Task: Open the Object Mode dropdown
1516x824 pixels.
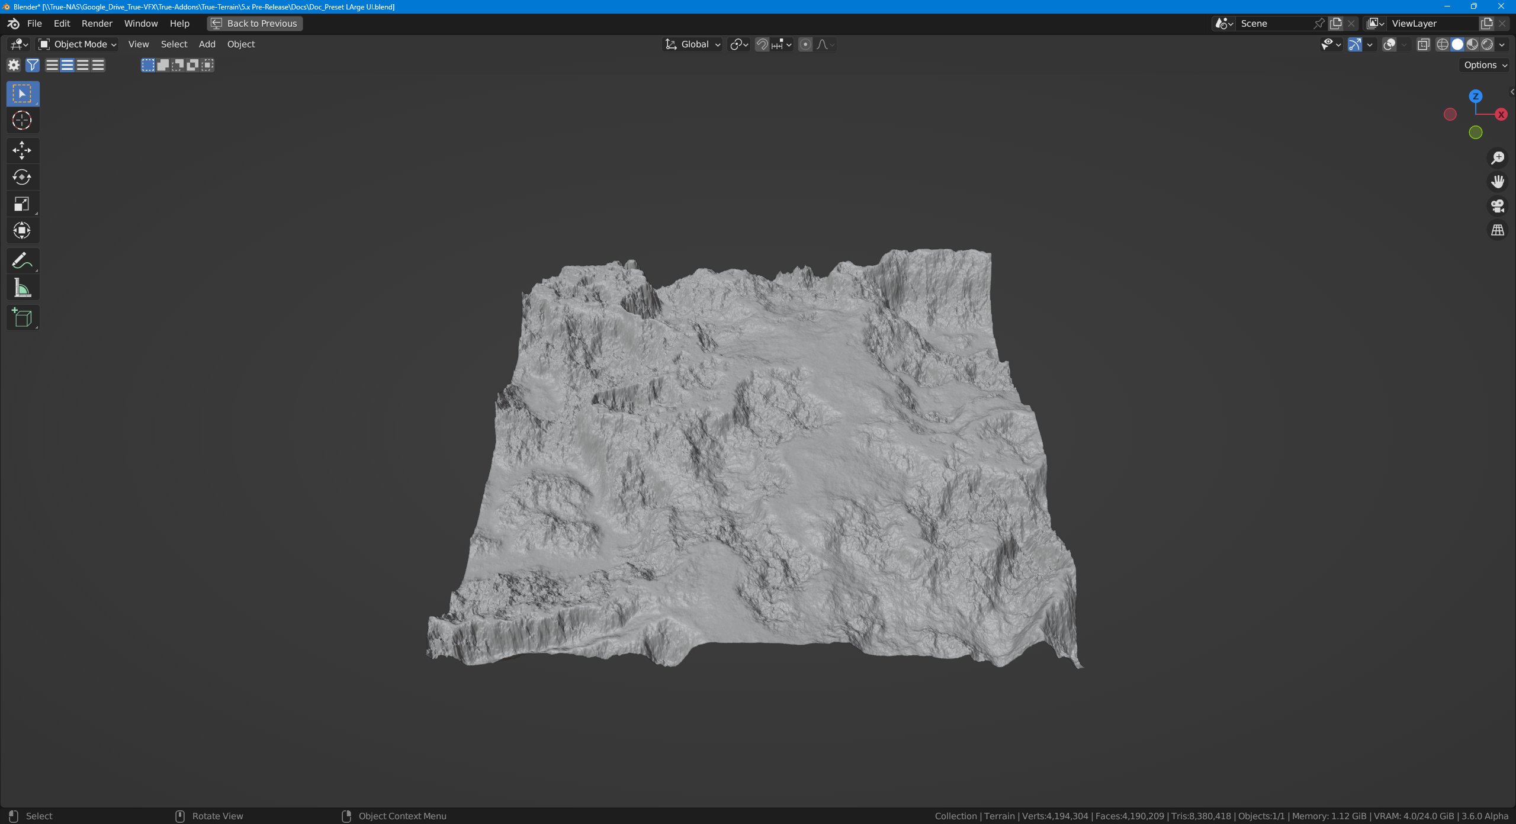Action: click(x=78, y=44)
